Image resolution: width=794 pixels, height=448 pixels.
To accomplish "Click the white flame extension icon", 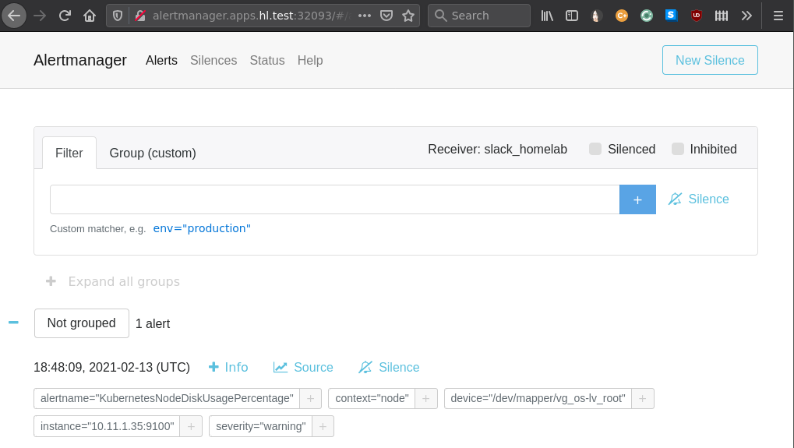I will pos(597,16).
